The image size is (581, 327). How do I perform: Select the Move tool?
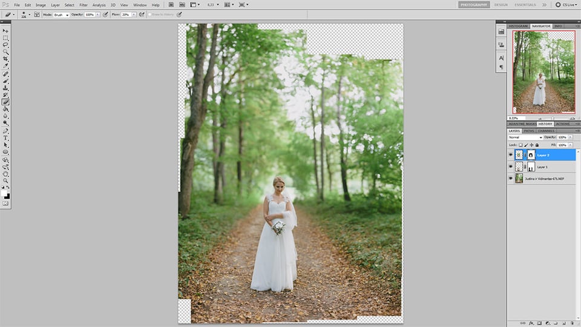(5, 31)
